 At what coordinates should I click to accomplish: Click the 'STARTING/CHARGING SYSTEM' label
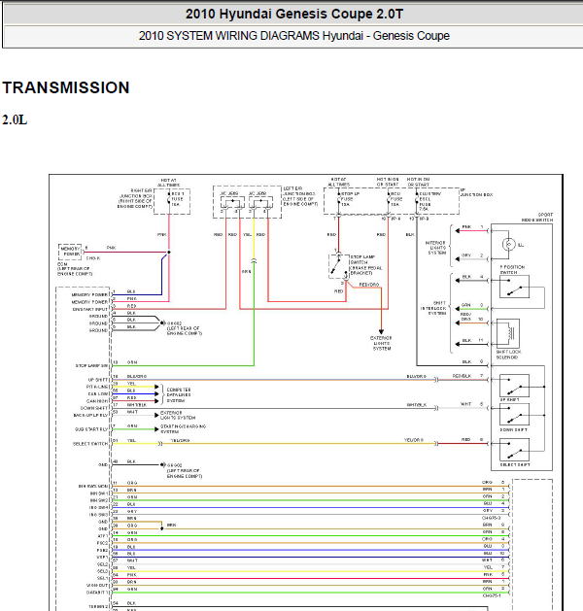coord(184,429)
